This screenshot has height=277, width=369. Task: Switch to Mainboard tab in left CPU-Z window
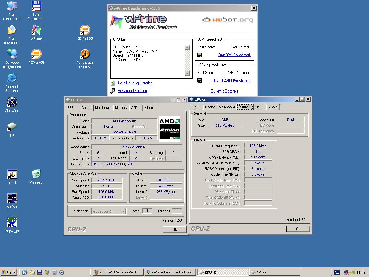103,108
